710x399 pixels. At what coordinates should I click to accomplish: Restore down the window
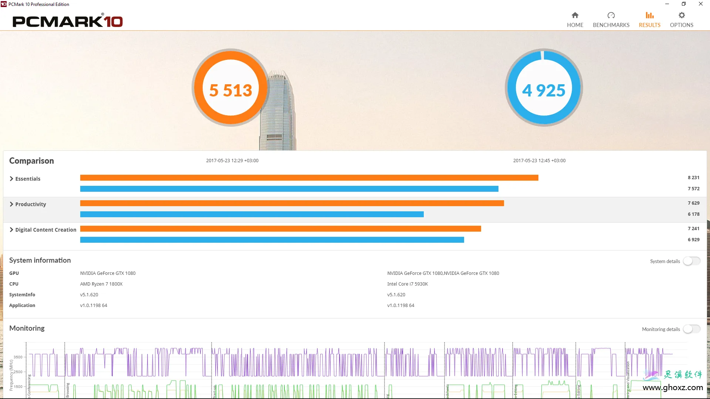[684, 4]
